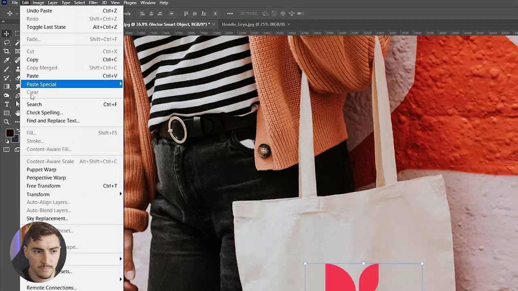Close the Vector Smart Object document tab

(214, 24)
